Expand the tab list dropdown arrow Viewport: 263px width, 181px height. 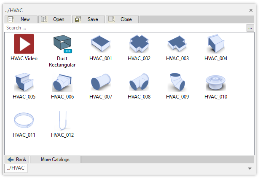pos(250,168)
